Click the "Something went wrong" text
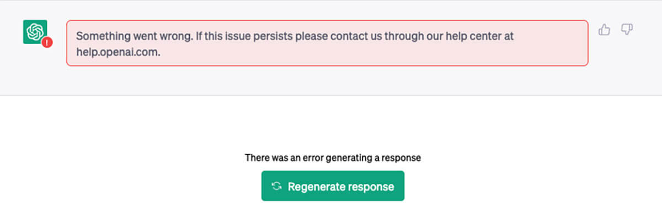 click(x=130, y=36)
